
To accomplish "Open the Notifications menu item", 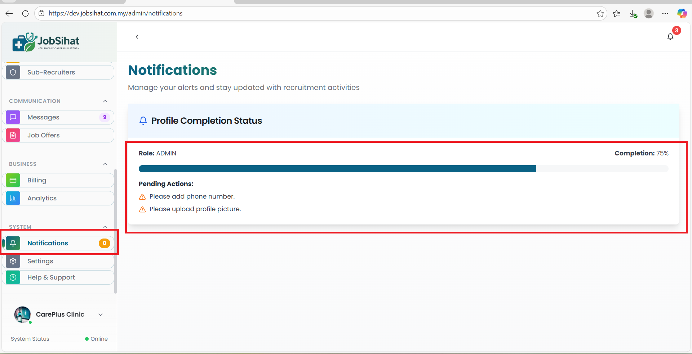I will pyautogui.click(x=48, y=243).
